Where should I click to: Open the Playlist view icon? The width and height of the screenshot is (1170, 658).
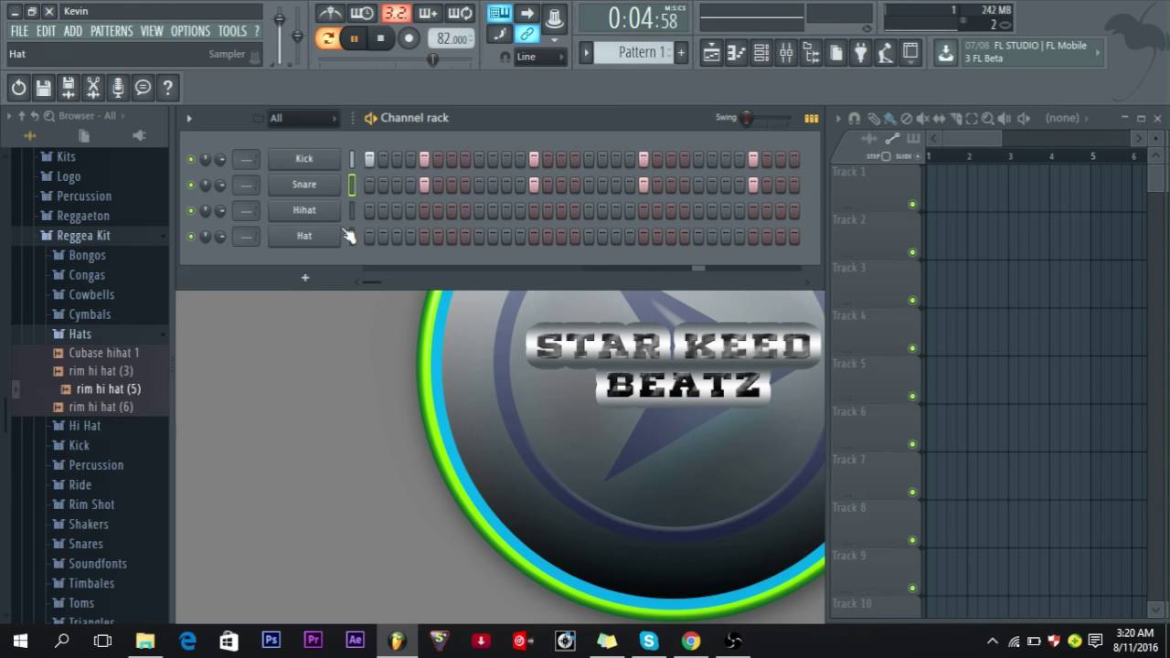[x=711, y=53]
